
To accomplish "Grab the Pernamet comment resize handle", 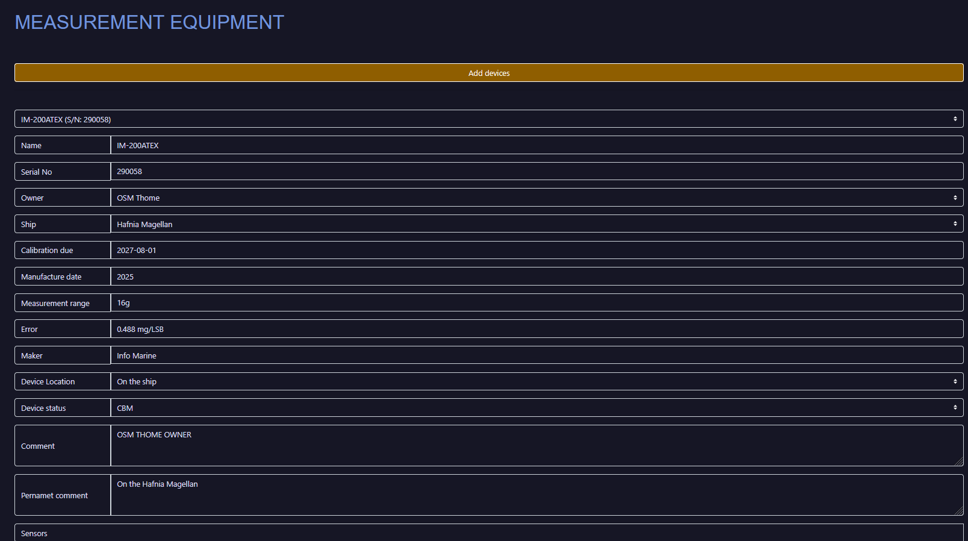I will [959, 511].
